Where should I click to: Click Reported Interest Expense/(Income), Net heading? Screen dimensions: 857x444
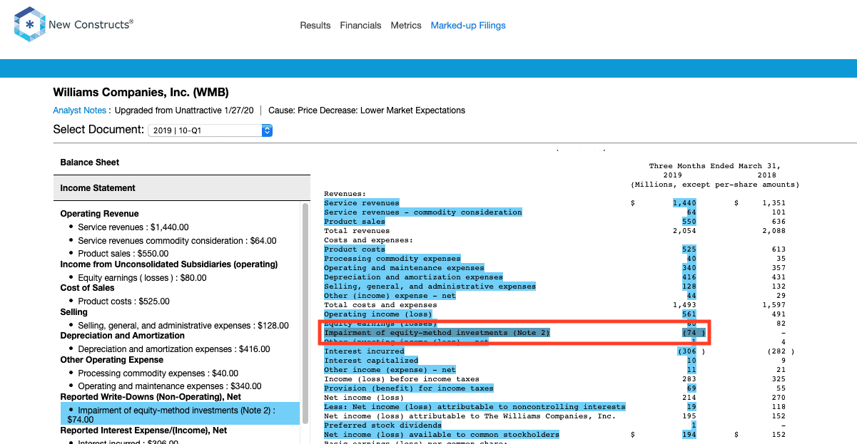[143, 430]
